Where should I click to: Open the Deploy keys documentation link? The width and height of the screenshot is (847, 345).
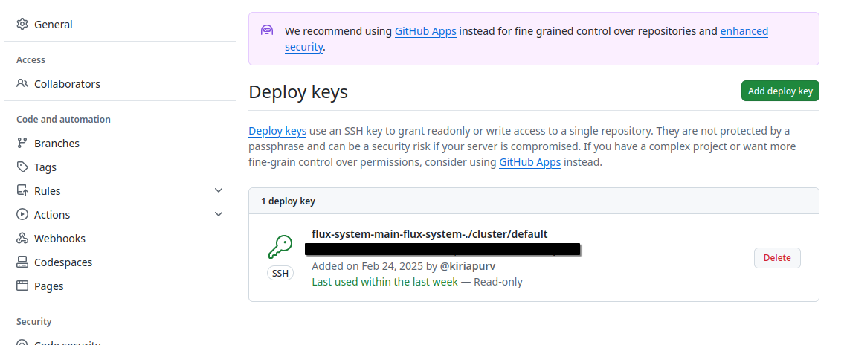[277, 131]
